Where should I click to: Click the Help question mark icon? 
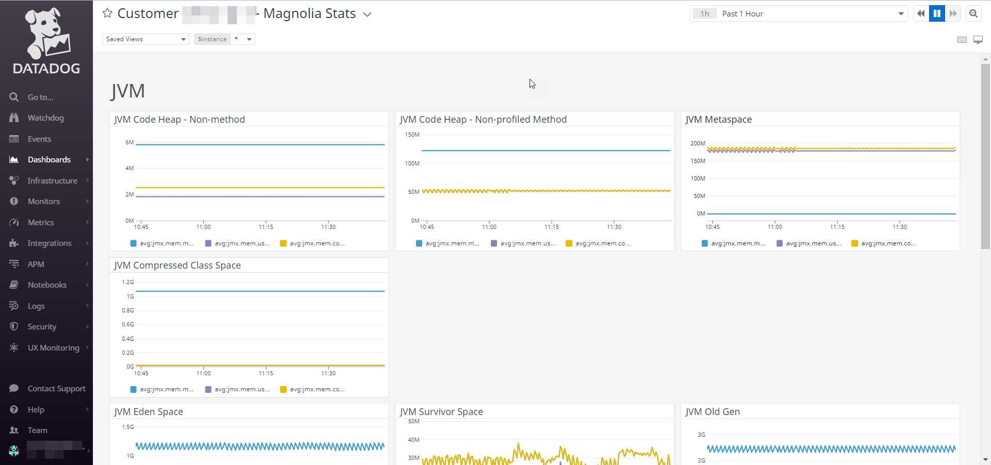click(x=14, y=409)
